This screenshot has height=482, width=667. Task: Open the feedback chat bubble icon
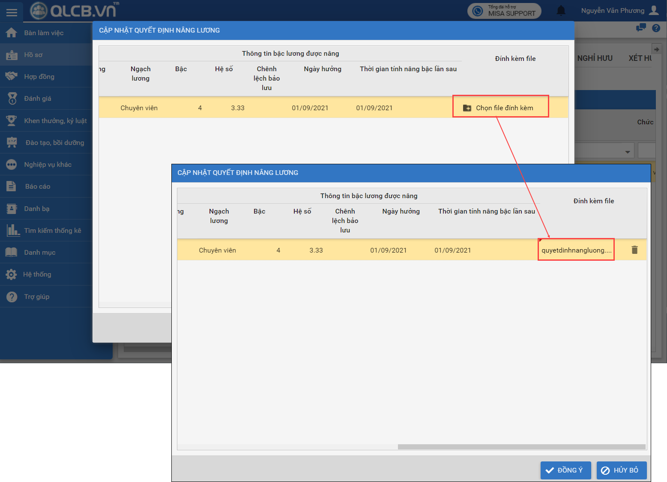(641, 28)
